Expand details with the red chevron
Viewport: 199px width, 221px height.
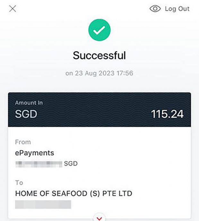(x=99, y=218)
